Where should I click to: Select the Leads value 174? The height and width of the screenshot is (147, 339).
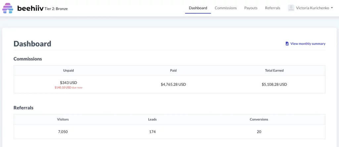(152, 132)
